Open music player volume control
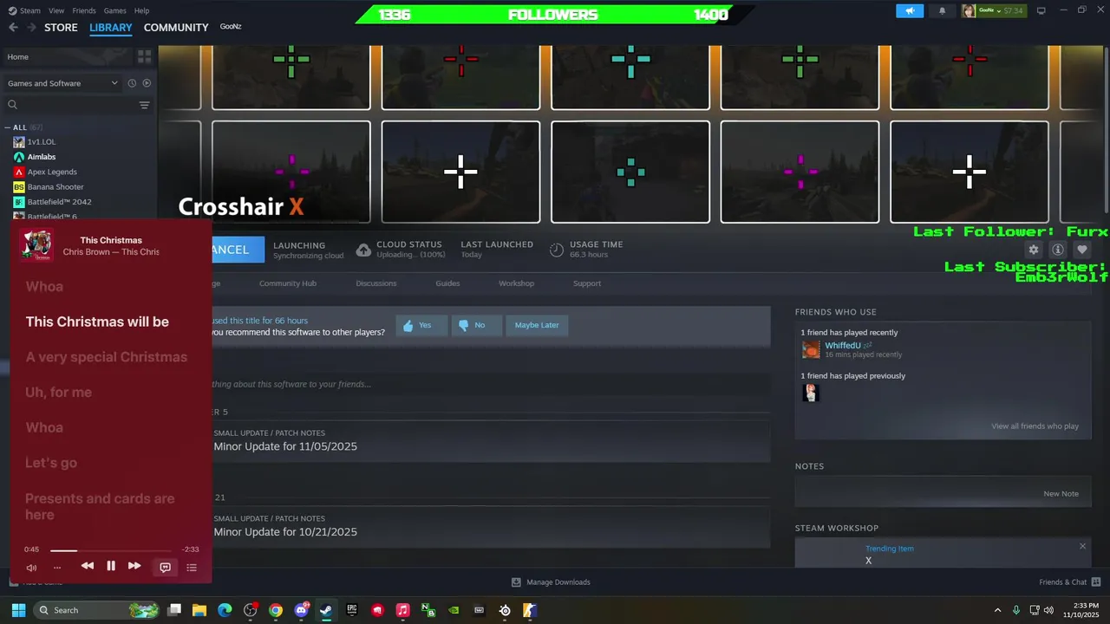The width and height of the screenshot is (1110, 624). click(31, 568)
